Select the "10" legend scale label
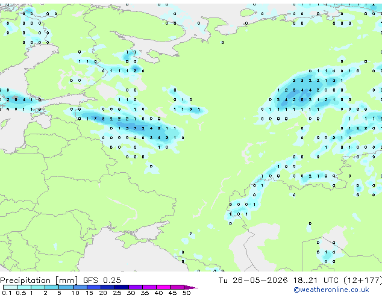Screen dimensions: 382x295 75,293
